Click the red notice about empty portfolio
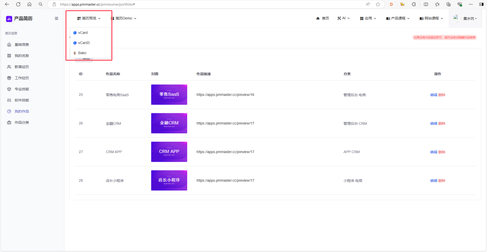487x252 pixels. 445,37
